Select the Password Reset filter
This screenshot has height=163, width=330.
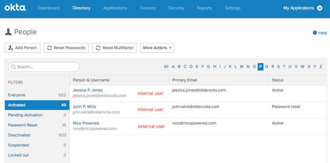(x=23, y=125)
